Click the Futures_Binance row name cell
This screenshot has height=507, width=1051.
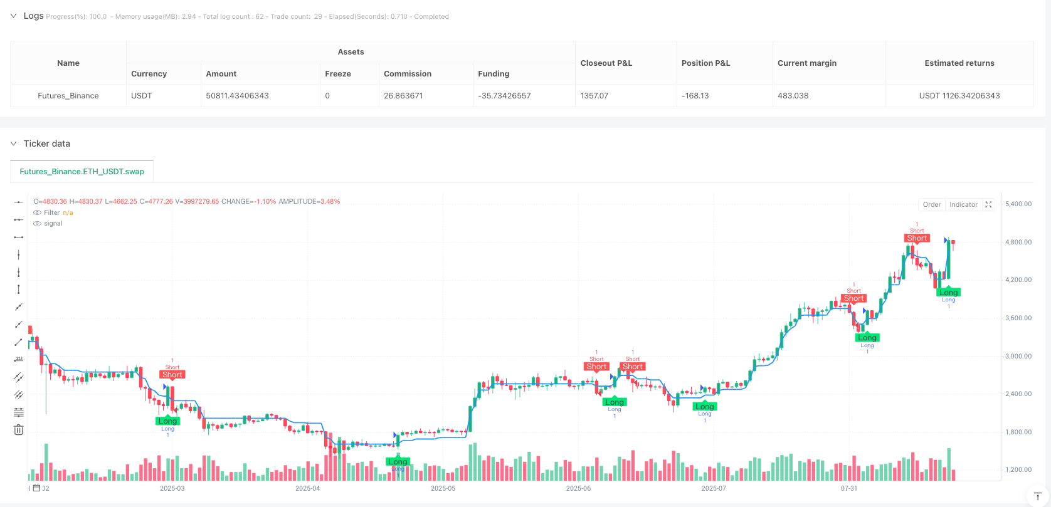pyautogui.click(x=68, y=96)
